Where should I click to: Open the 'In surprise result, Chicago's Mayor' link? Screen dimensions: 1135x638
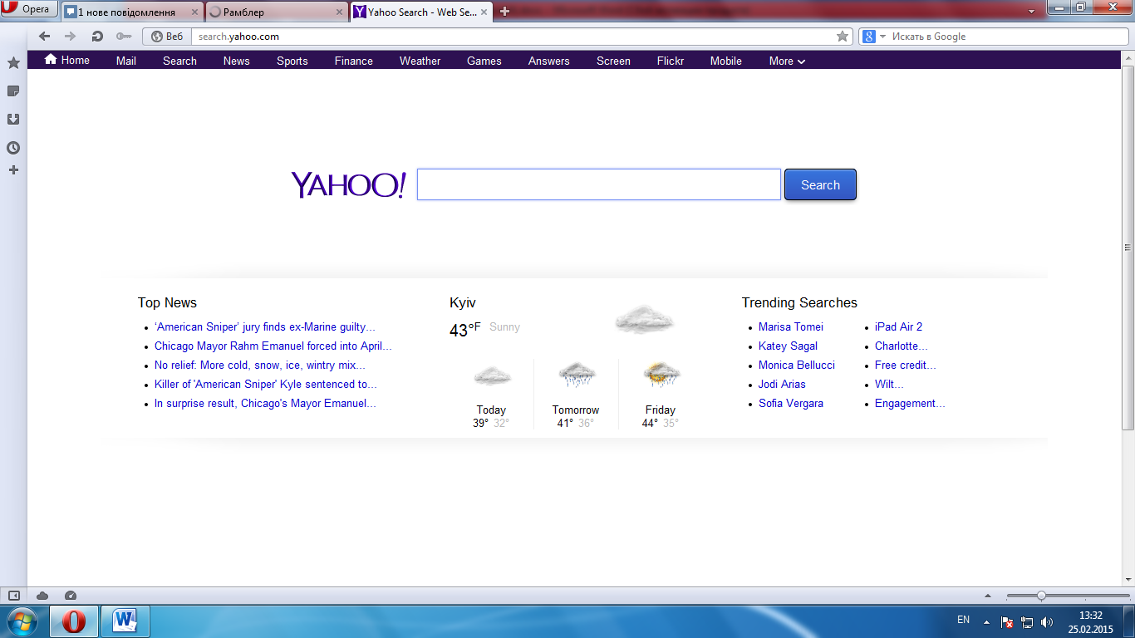266,403
